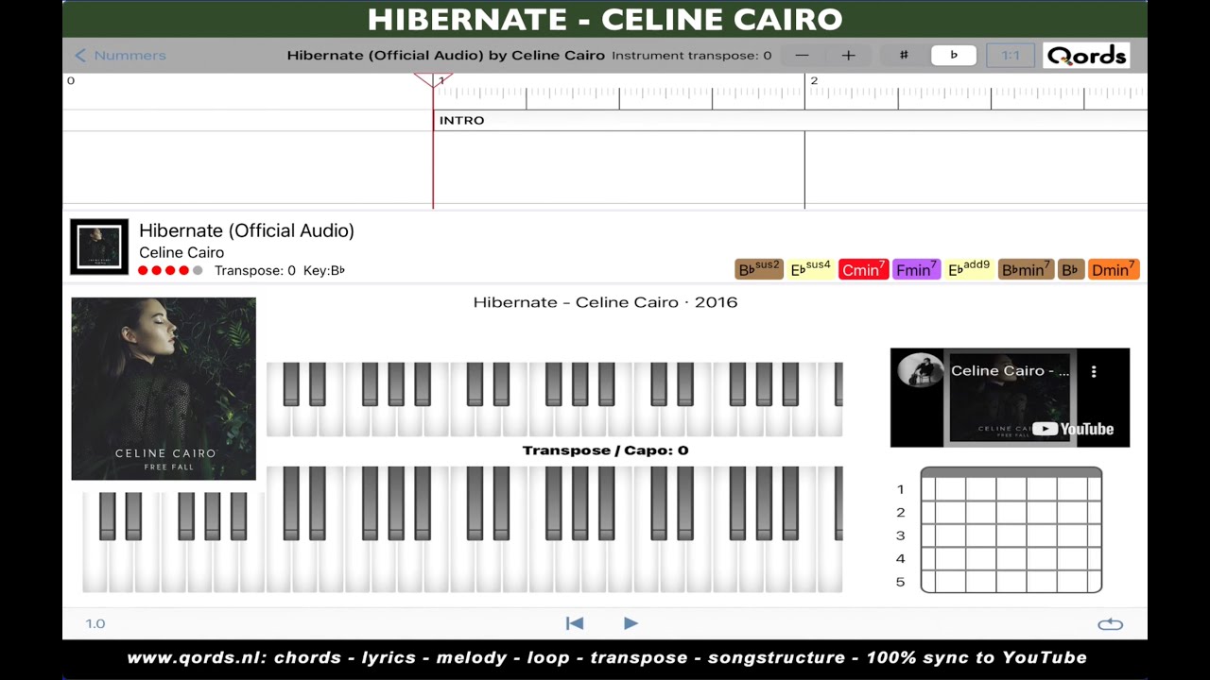Click the Hibernate – Celine Cairo · 2016 heading

coord(605,302)
